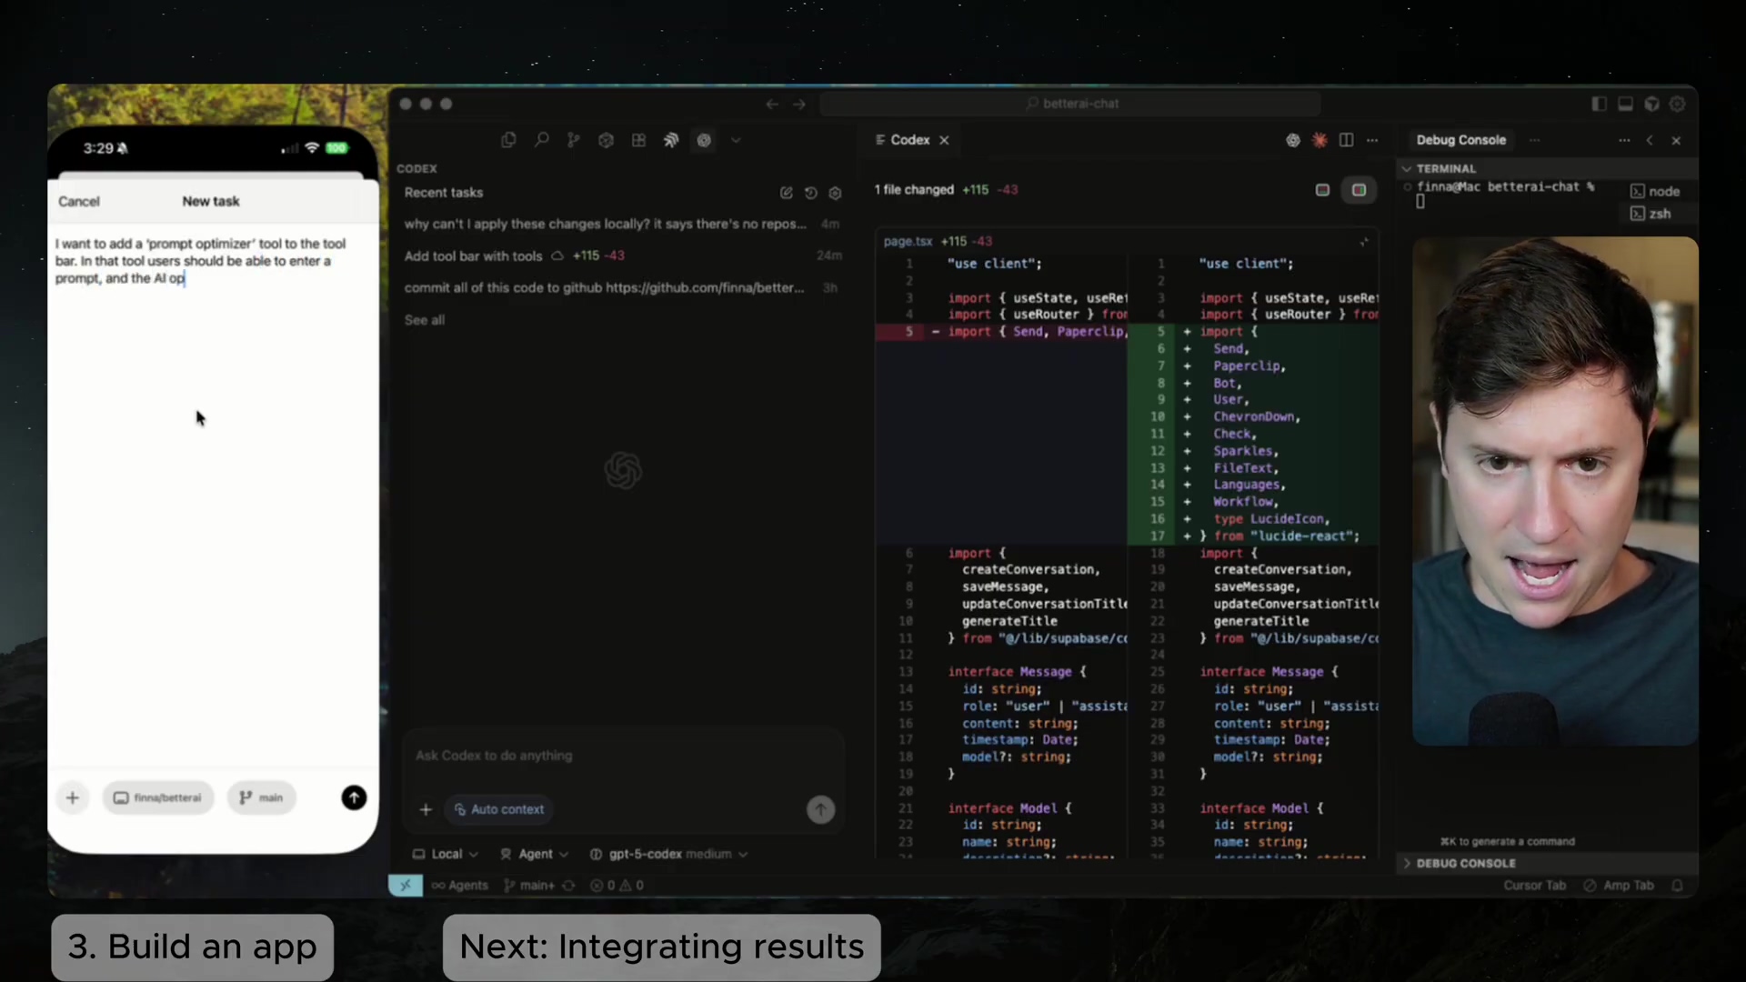Screen dimensions: 1746x982
Task: Click the Amp Tab status item
Action: 1619,886
